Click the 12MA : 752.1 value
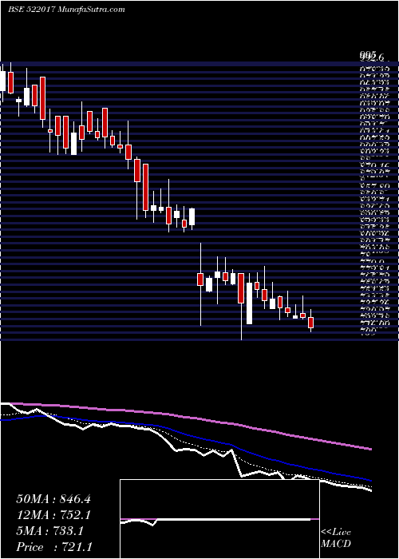Screen dimensions: 399x559 pyautogui.click(x=53, y=515)
